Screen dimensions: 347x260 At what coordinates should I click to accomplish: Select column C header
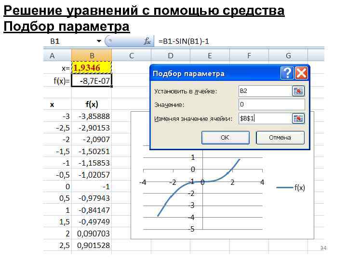point(132,55)
